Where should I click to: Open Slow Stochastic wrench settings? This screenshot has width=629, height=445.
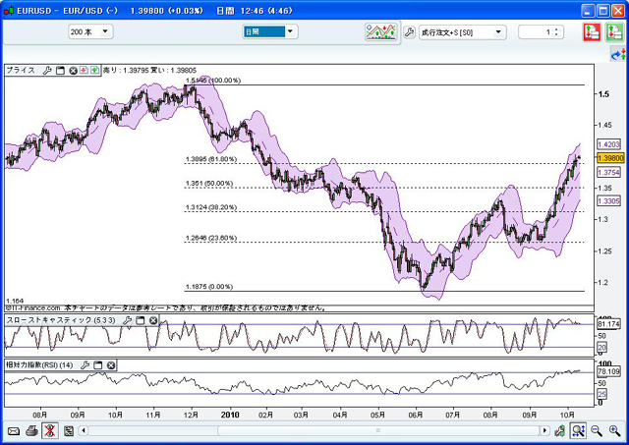127,320
